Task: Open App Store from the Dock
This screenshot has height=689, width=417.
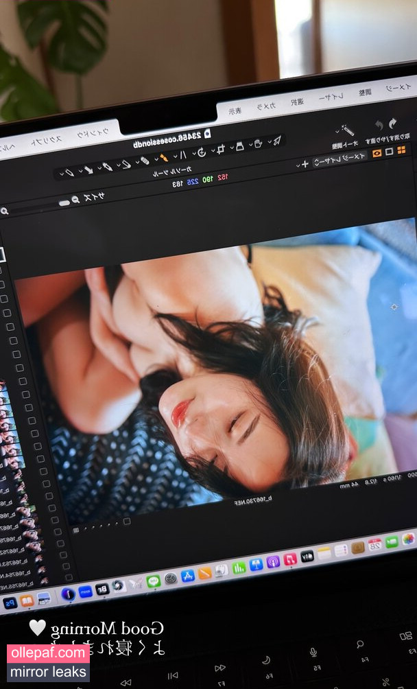Action: pos(188,576)
